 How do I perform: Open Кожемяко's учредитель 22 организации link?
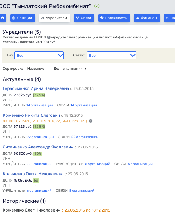40,137
